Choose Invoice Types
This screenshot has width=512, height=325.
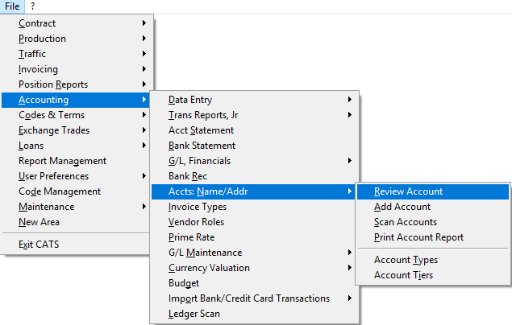pyautogui.click(x=253, y=207)
